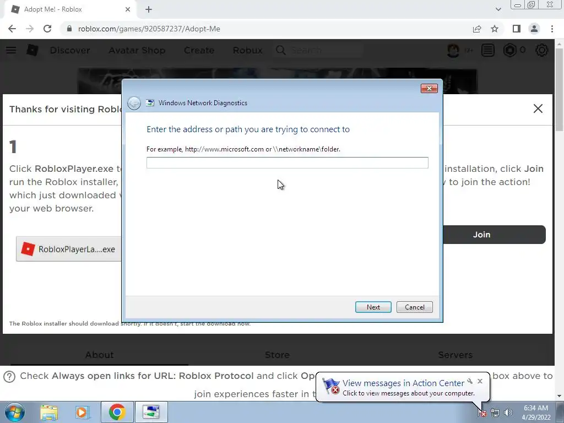This screenshot has height=423, width=564.
Task: Click Chrome forward navigation arrow
Action: point(30,29)
